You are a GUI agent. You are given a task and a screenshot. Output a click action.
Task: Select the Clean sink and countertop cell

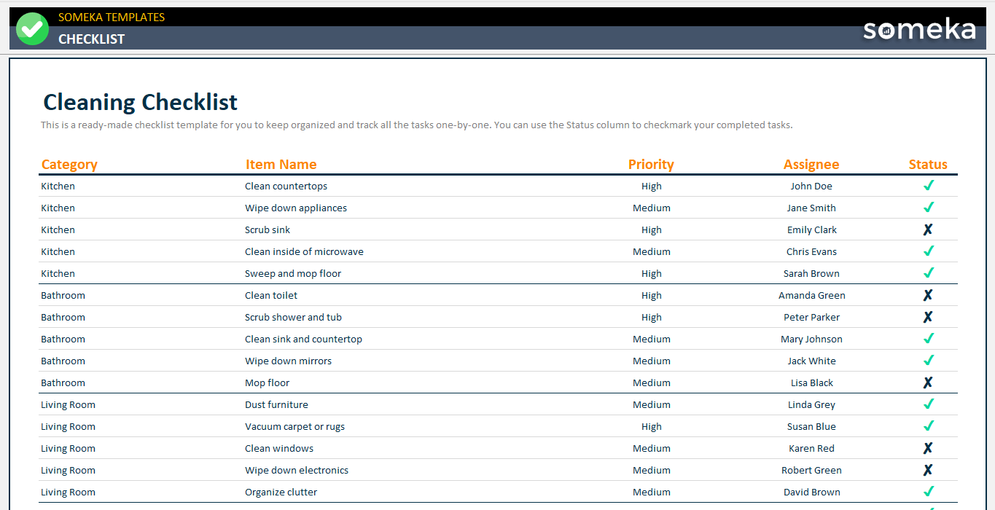303,340
